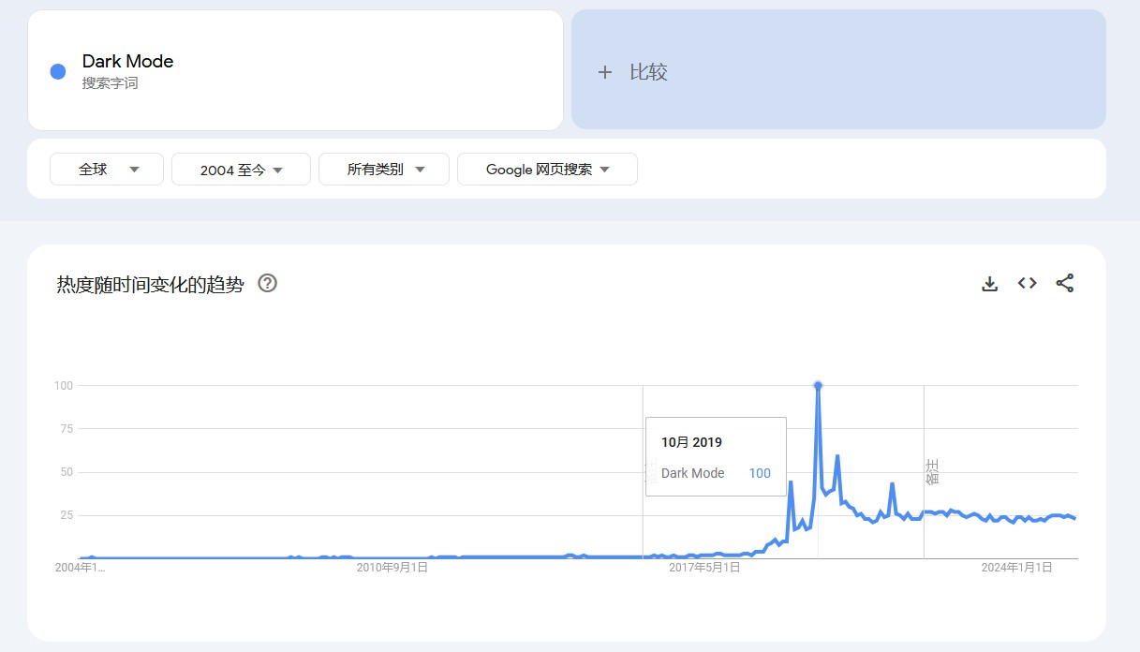Open the 全球 region dropdown
This screenshot has height=652, width=1140.
106,169
